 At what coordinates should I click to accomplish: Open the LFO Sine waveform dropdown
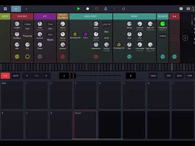click(x=50, y=34)
